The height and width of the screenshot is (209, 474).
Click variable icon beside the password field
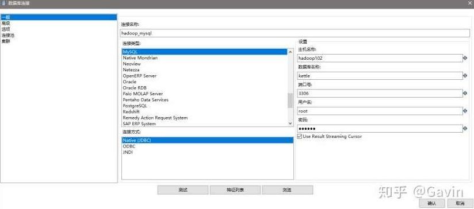coord(465,129)
